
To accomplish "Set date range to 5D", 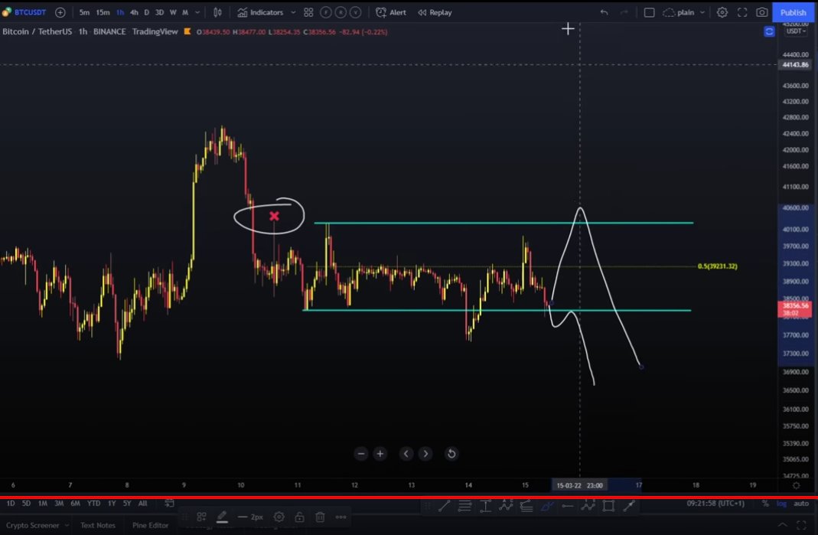I will [x=26, y=503].
